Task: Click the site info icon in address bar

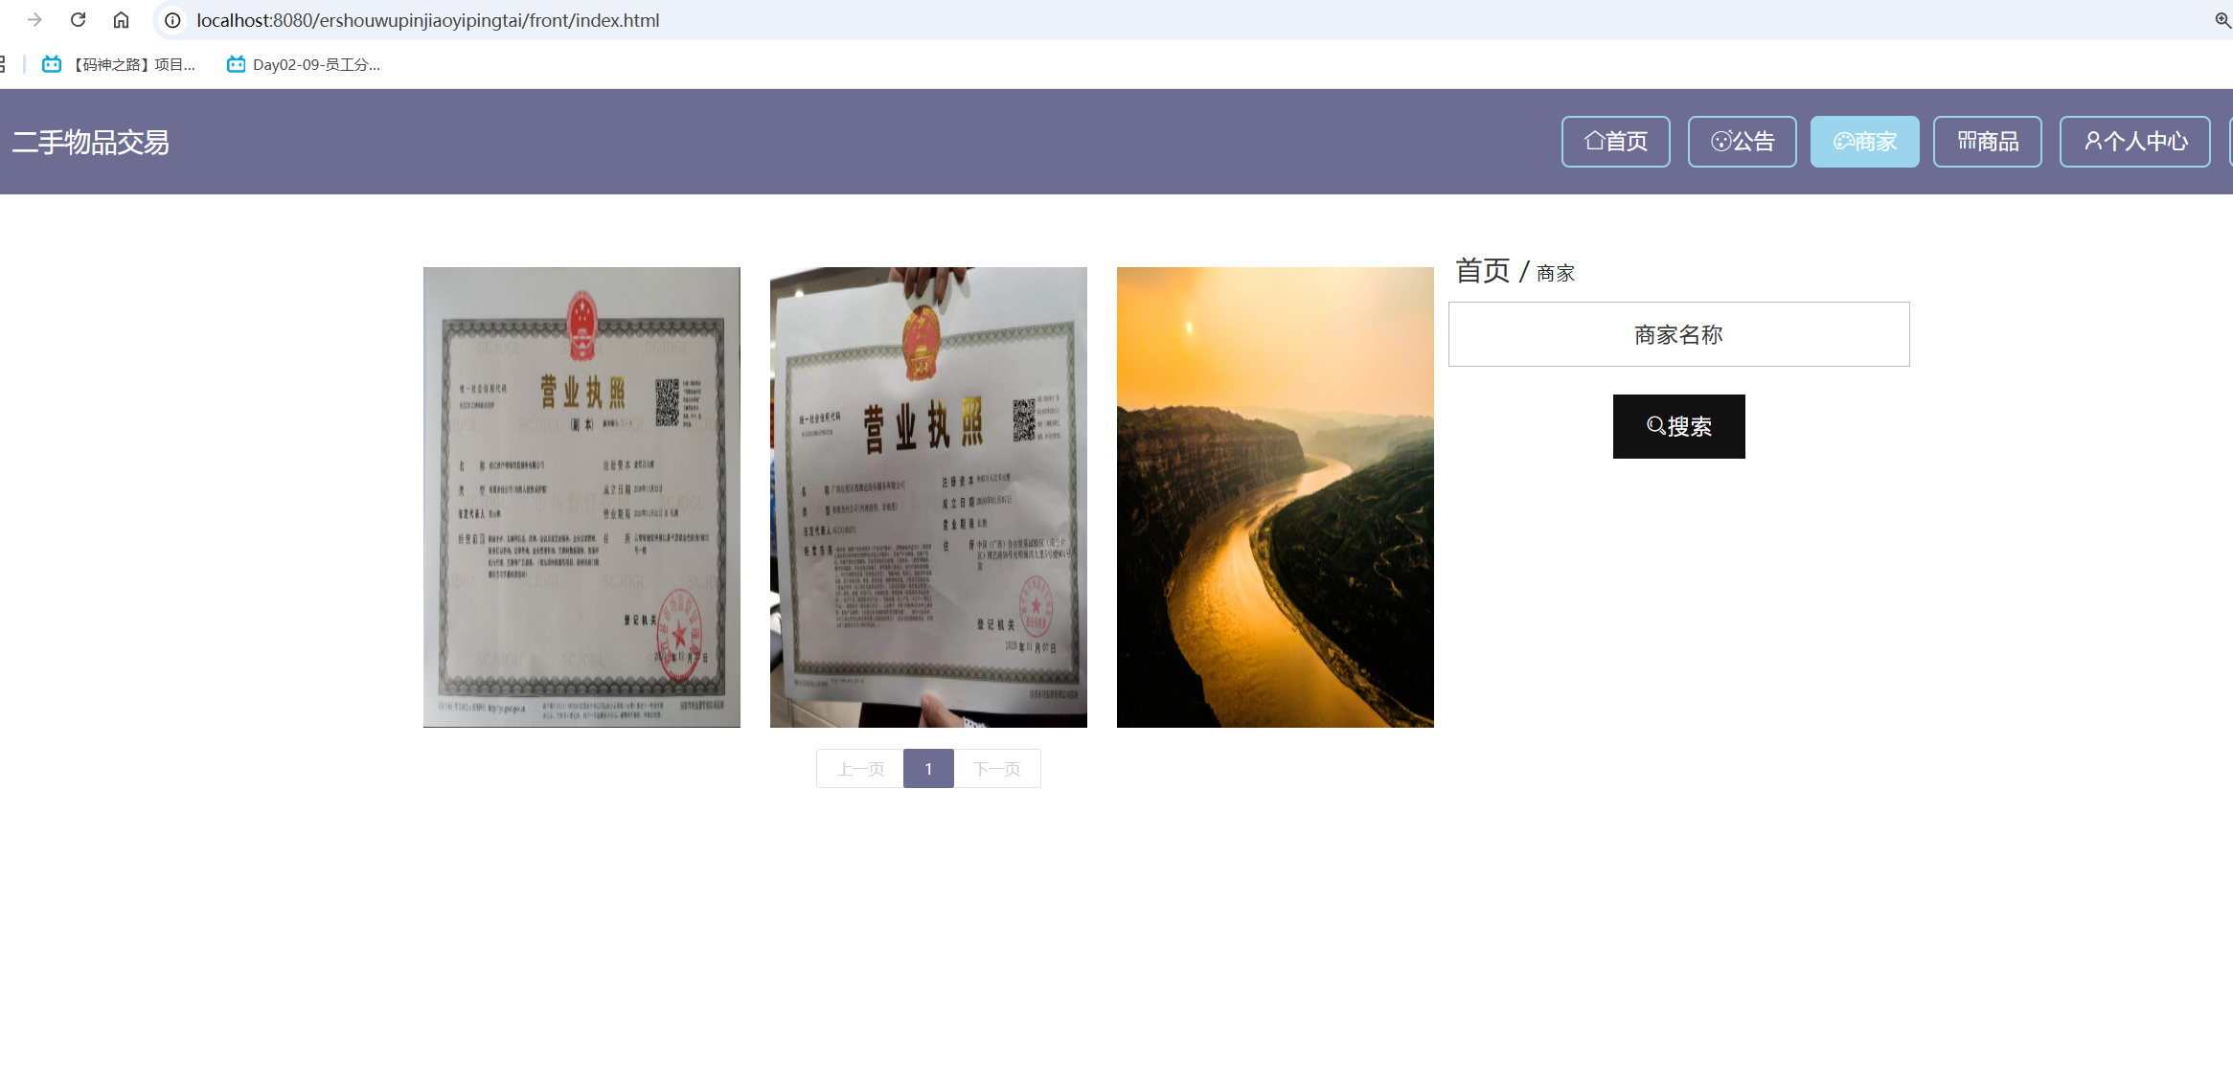Action: tap(172, 20)
